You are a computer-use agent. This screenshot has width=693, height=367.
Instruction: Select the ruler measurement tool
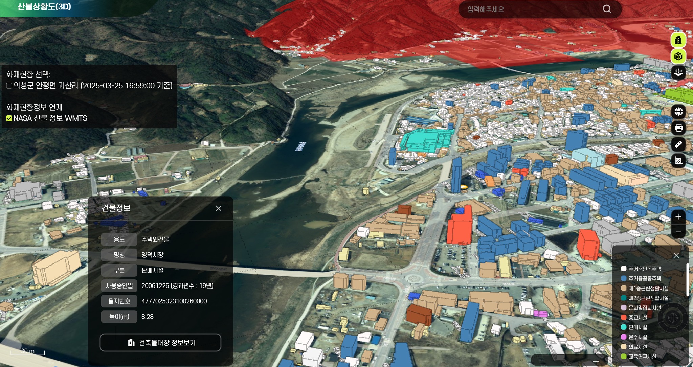(x=678, y=144)
